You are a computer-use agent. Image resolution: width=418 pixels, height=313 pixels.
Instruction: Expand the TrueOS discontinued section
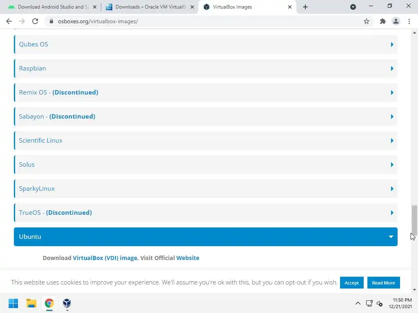206,212
